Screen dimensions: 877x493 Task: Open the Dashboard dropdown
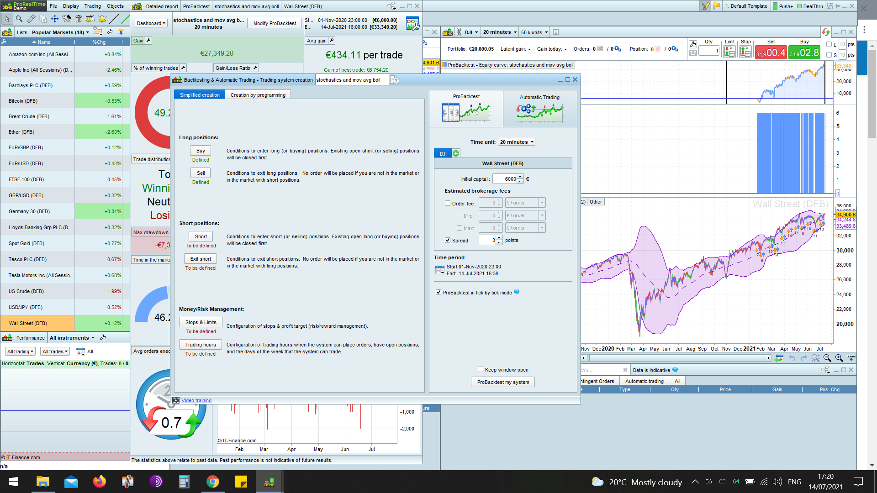(151, 23)
